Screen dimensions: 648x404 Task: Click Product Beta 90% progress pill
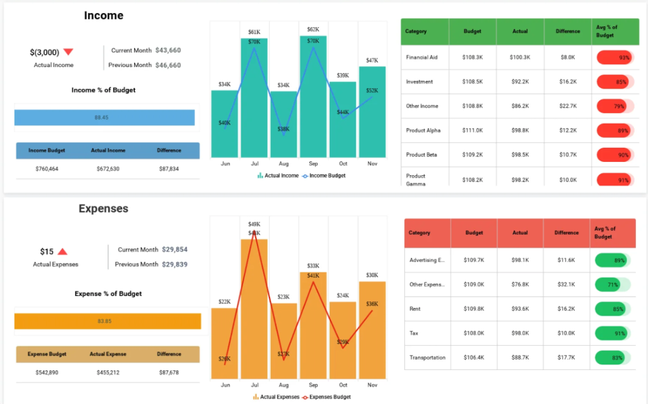point(615,155)
